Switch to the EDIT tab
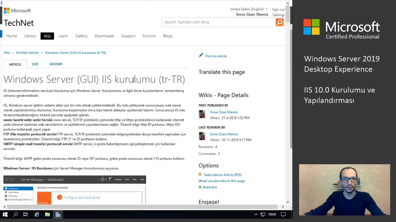The image size is (396, 222). (x=35, y=64)
